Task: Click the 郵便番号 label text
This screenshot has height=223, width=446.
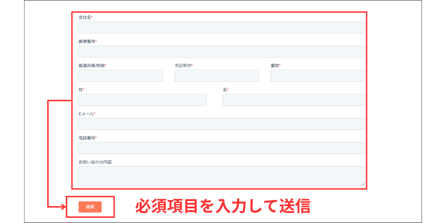Action: [87, 42]
